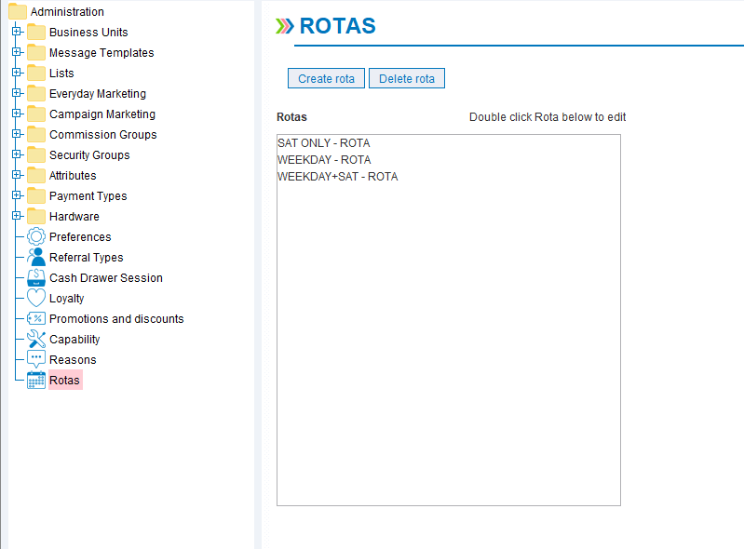Image resolution: width=744 pixels, height=549 pixels.
Task: Click the Referral Types person icon
Action: click(36, 257)
